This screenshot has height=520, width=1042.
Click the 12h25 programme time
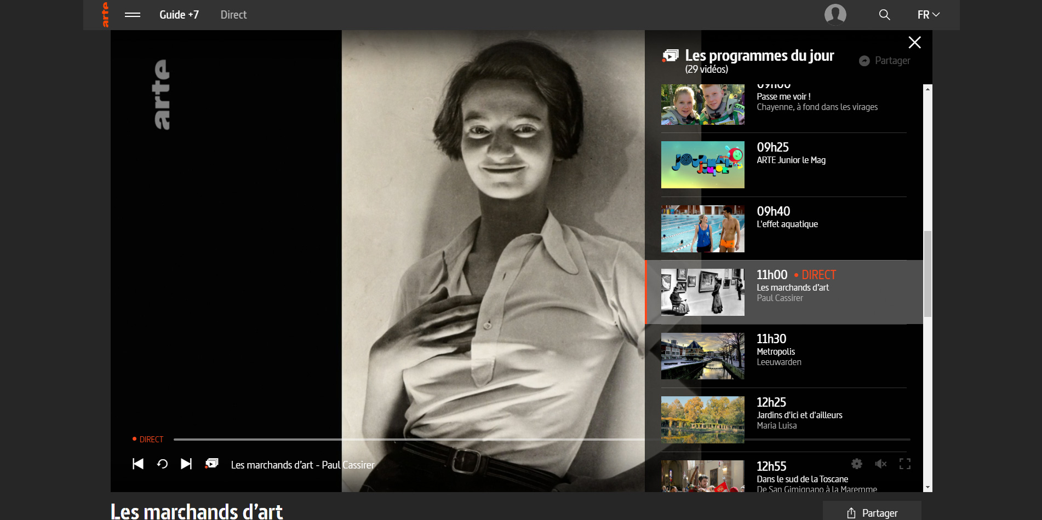(771, 402)
